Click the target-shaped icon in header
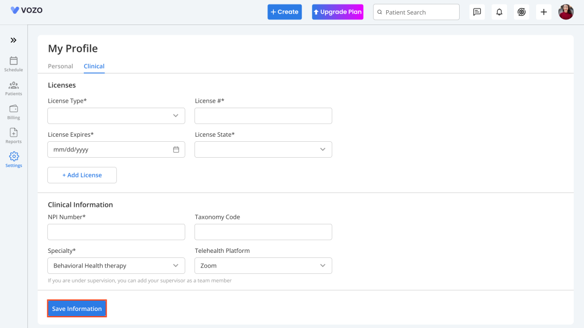 521,12
